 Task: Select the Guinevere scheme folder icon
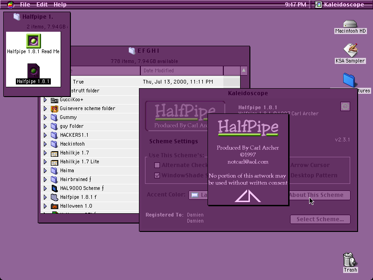(55, 109)
